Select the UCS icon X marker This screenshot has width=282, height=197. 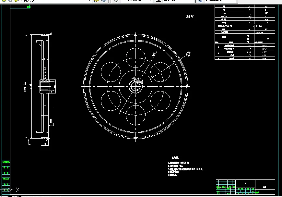[x=18, y=190]
